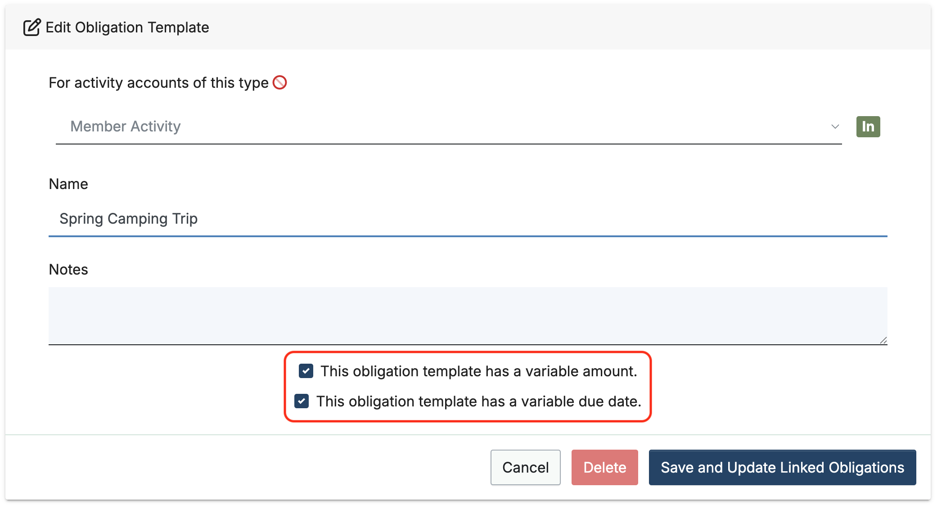Viewport: 937px width, 505px height.
Task: Click the red prohibited icon beside type label
Action: tap(280, 83)
